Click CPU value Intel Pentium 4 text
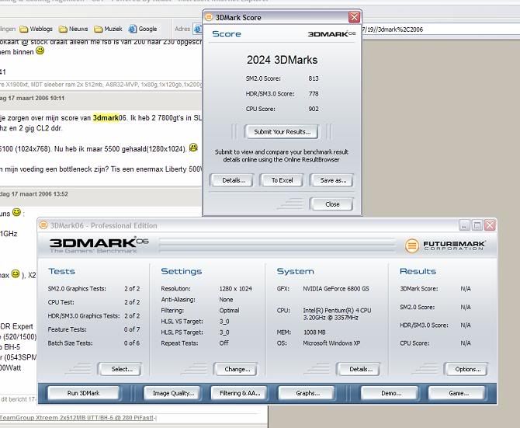 coord(337,314)
